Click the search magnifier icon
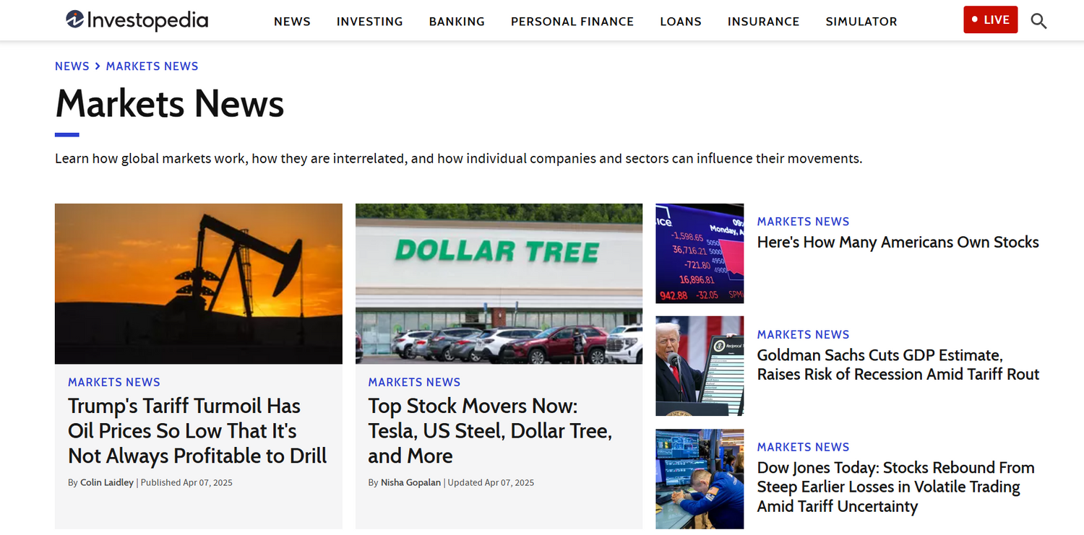The height and width of the screenshot is (535, 1084). [x=1038, y=21]
